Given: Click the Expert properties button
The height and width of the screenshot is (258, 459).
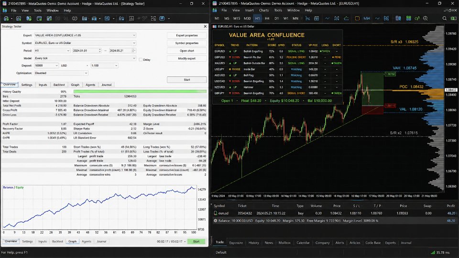Looking at the screenshot, I should pyautogui.click(x=187, y=35).
